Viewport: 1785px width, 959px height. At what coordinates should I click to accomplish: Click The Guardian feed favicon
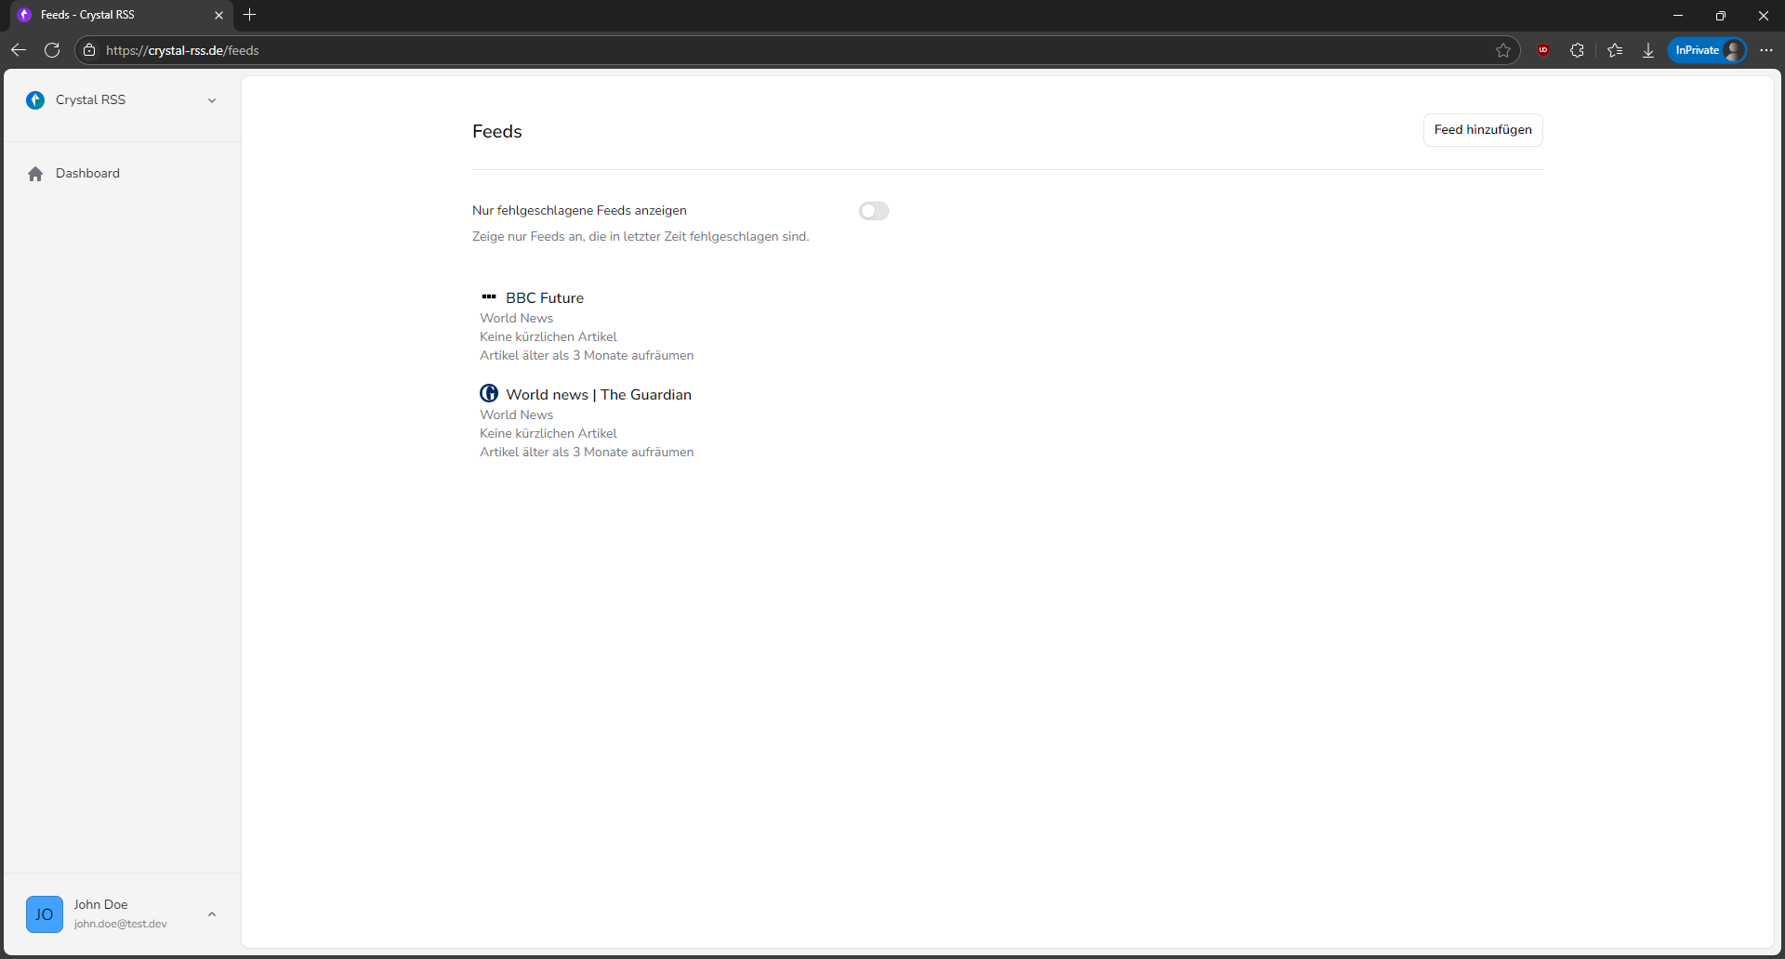[489, 394]
